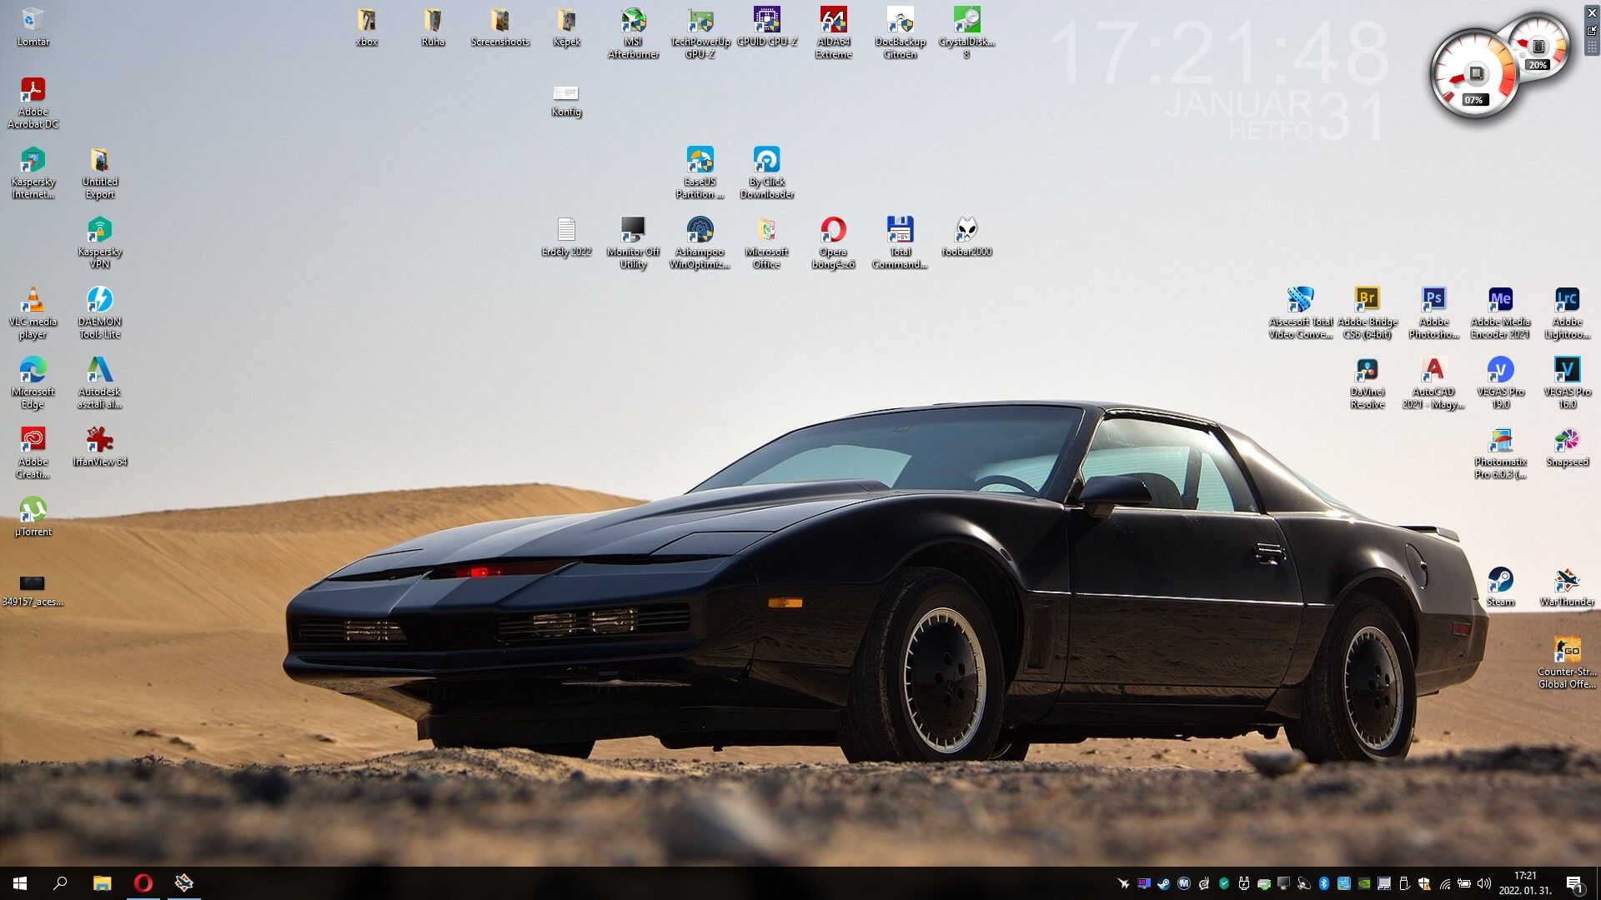Image resolution: width=1601 pixels, height=900 pixels.
Task: Launch µTorrent from desktop
Action: click(33, 517)
